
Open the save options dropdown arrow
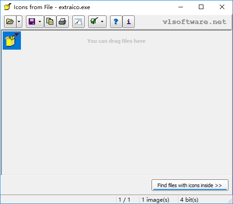40,21
